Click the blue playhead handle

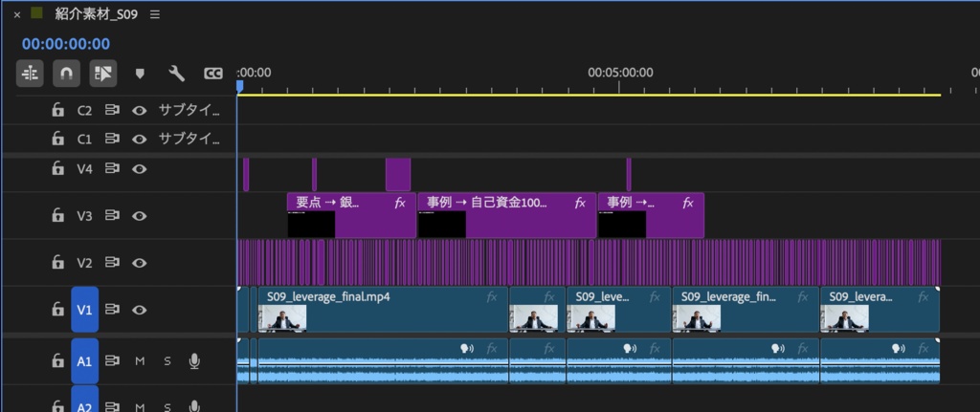240,86
